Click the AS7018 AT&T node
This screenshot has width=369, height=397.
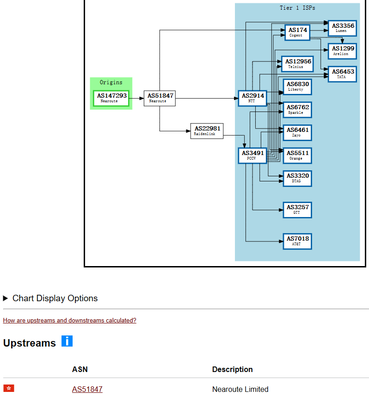point(297,241)
